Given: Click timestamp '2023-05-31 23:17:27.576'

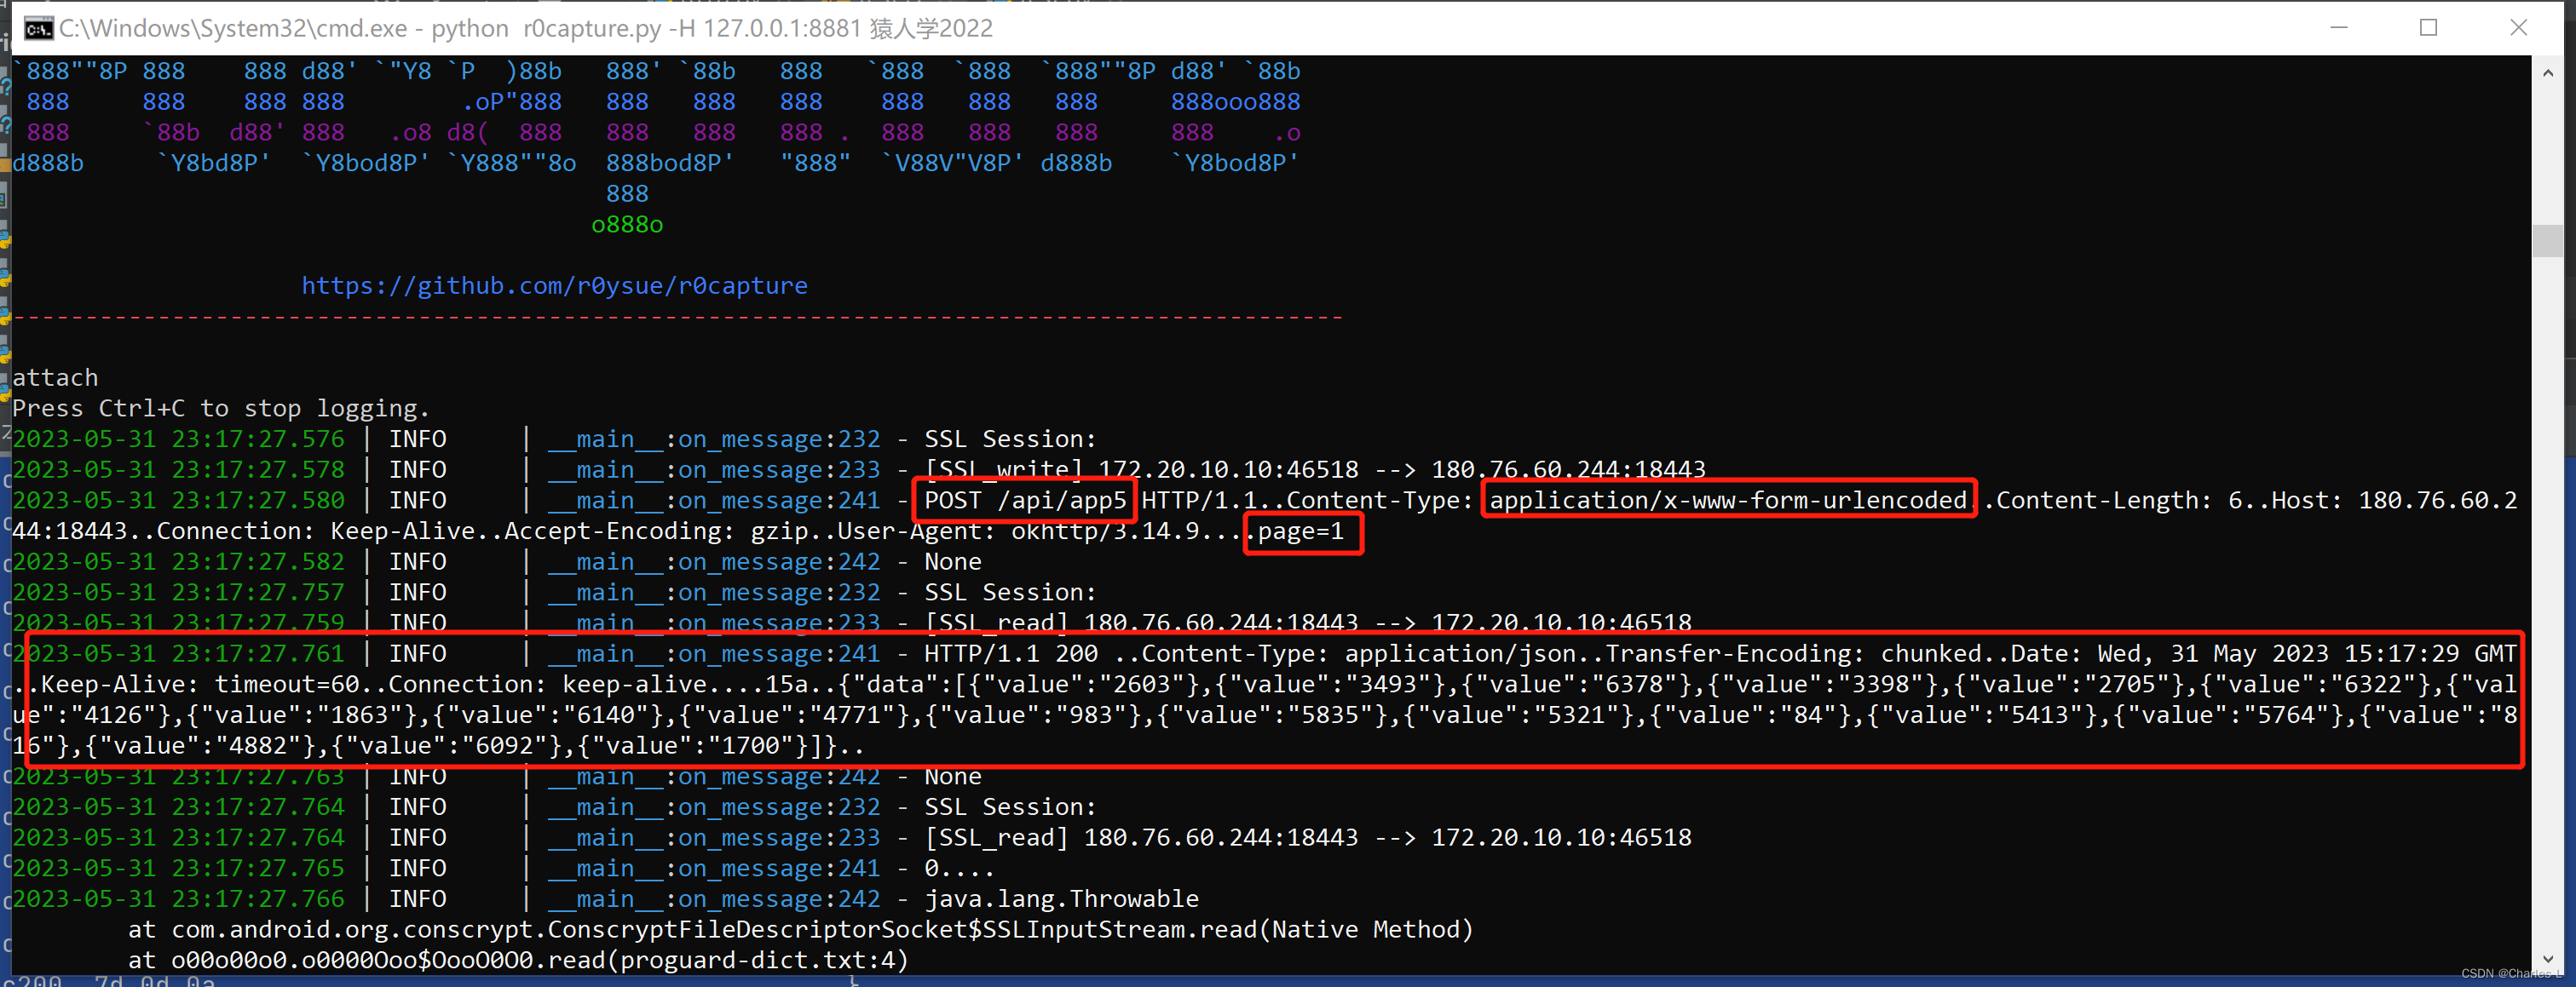Looking at the screenshot, I should coord(178,439).
